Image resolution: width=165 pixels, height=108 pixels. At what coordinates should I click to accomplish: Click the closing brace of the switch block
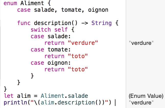pyautogui.click(x=32, y=76)
